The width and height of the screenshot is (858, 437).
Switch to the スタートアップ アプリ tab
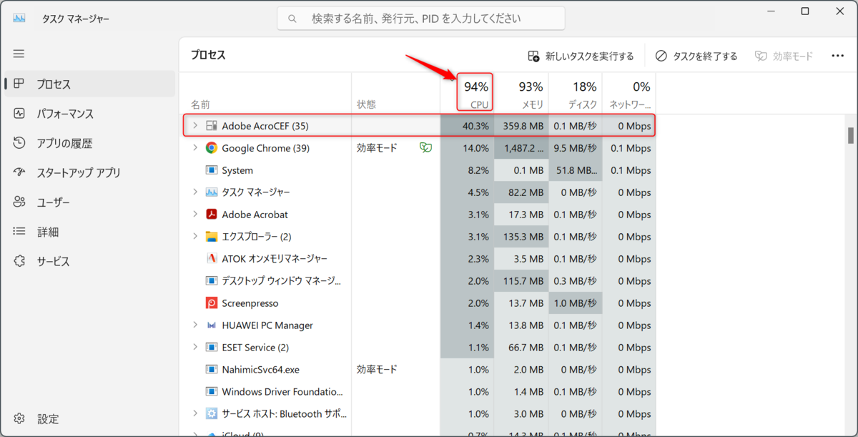90,172
